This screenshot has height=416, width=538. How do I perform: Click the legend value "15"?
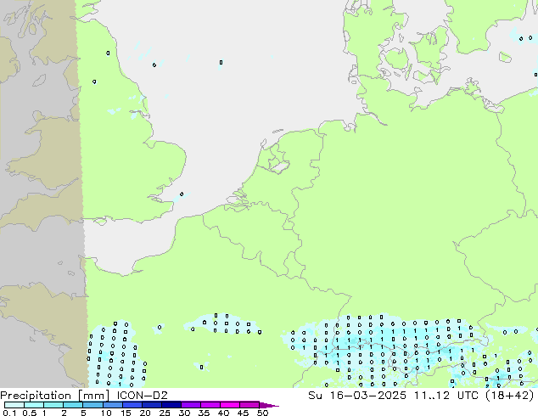click(x=126, y=413)
